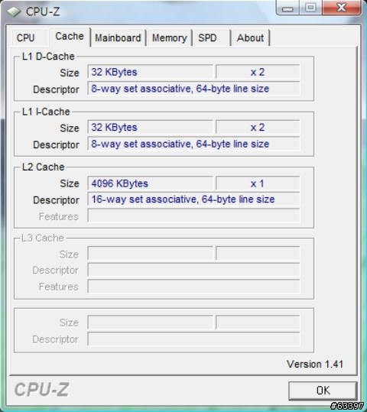Click L1 I-Cache size field 32 KBytes
Screen dimensions: 367x412
click(150, 128)
